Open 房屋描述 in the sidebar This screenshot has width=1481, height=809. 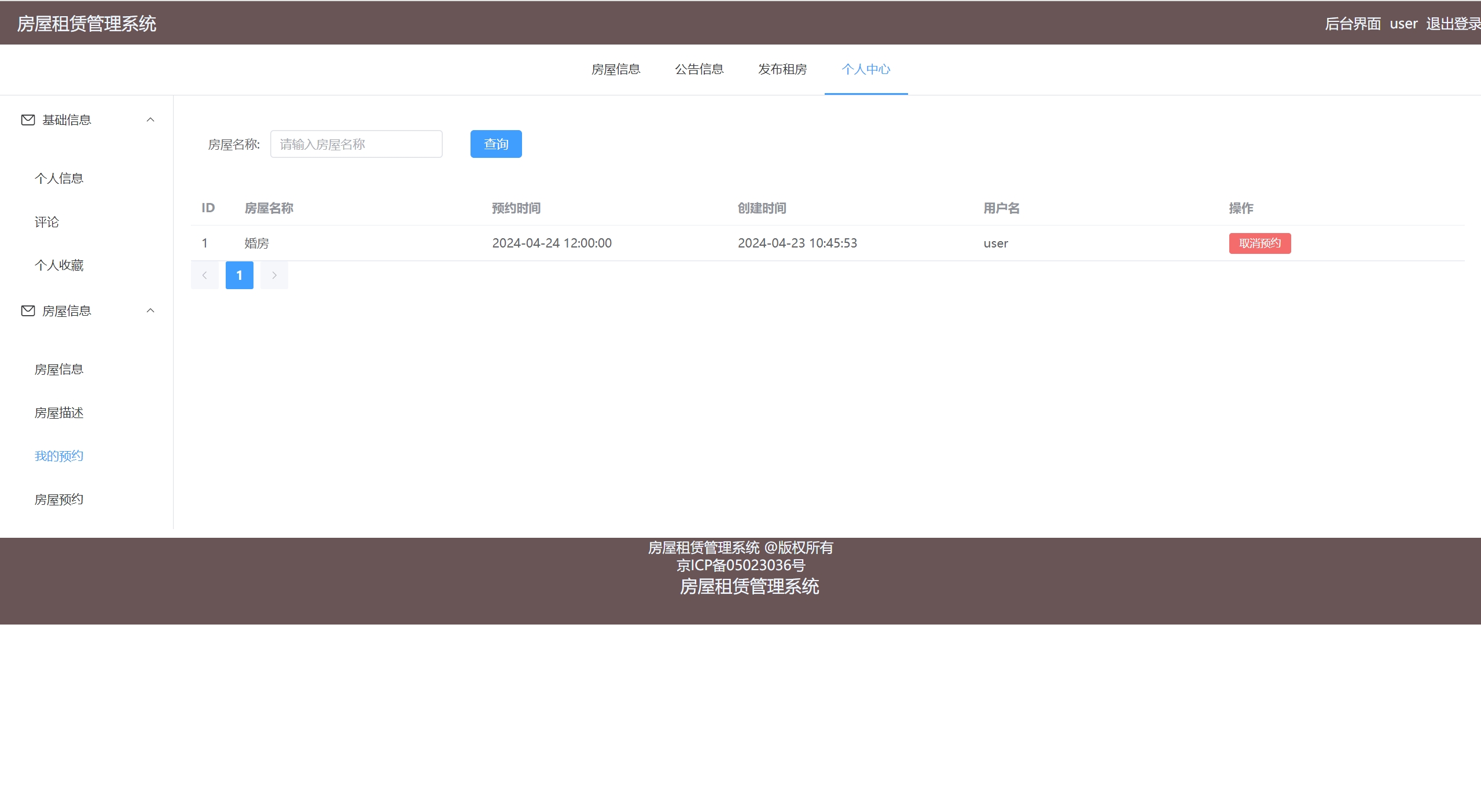(59, 413)
